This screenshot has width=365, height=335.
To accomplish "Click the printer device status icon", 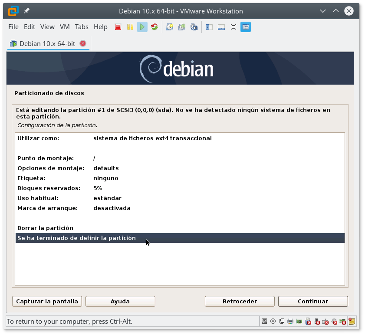I will [290, 321].
